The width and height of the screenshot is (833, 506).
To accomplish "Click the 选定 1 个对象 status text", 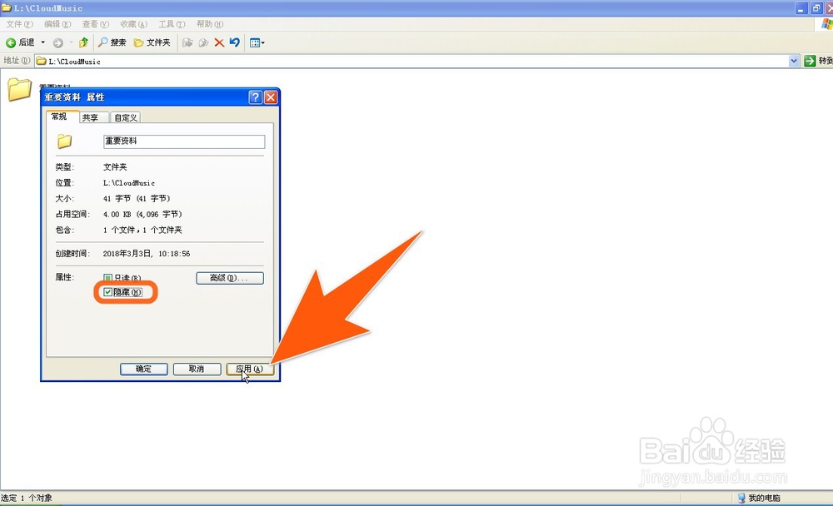I will point(27,498).
